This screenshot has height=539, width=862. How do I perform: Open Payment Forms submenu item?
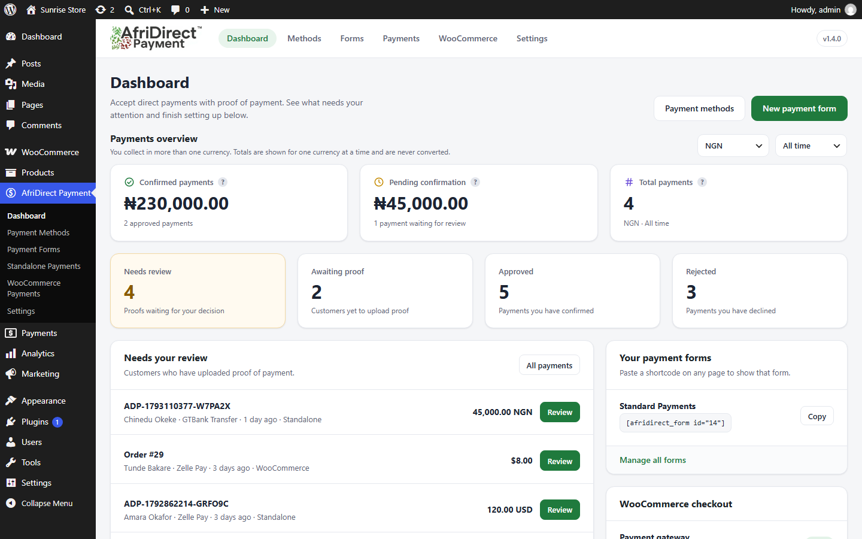[x=34, y=249]
